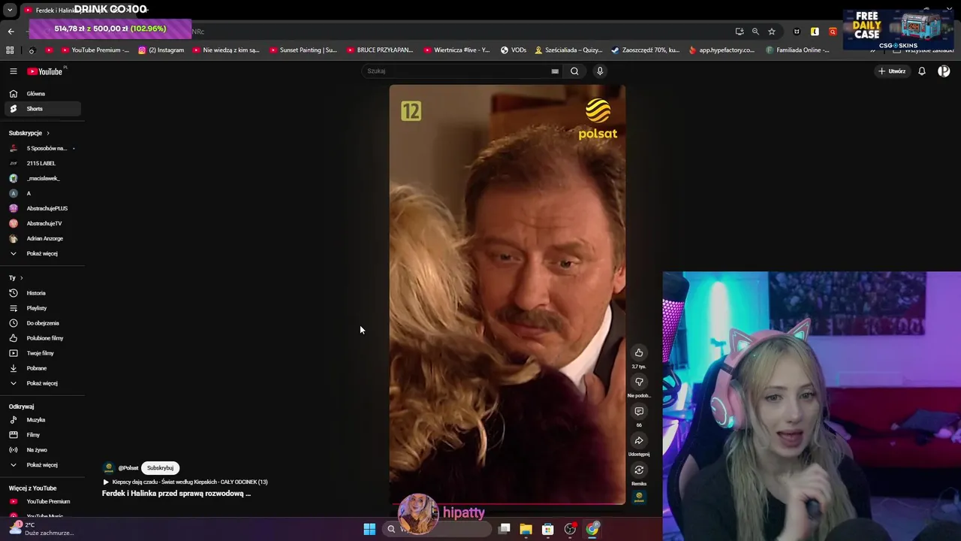
Task: Share the Short via Udostępnij
Action: (639, 440)
